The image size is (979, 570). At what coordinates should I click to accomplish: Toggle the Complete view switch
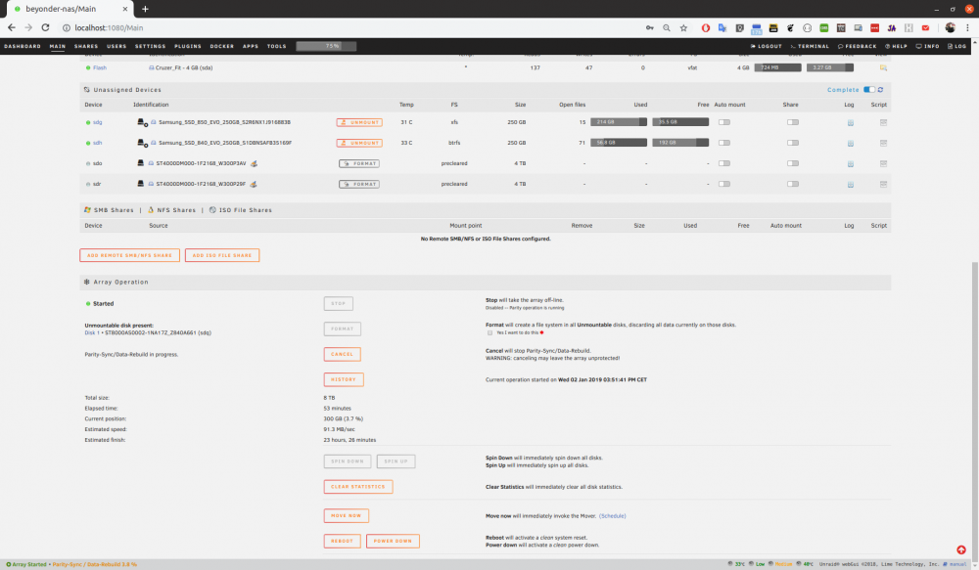(x=869, y=90)
